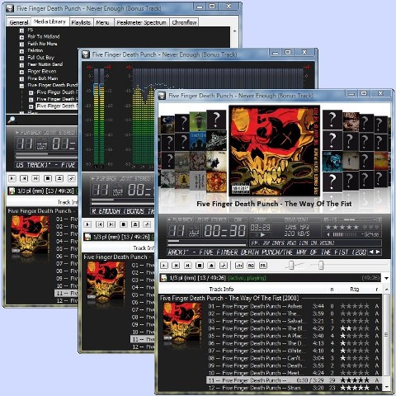Open the Chronflow tab

click(x=184, y=22)
